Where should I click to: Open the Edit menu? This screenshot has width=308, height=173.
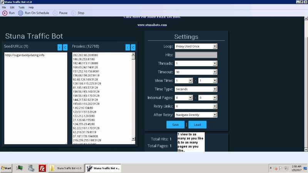[12, 7]
